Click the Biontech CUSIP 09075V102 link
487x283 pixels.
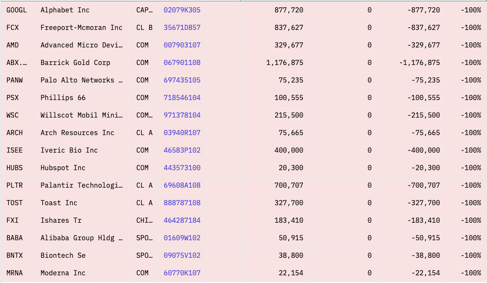coord(182,255)
